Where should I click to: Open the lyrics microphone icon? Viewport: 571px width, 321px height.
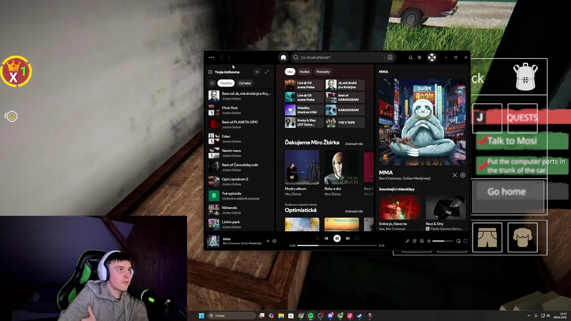coord(407,241)
